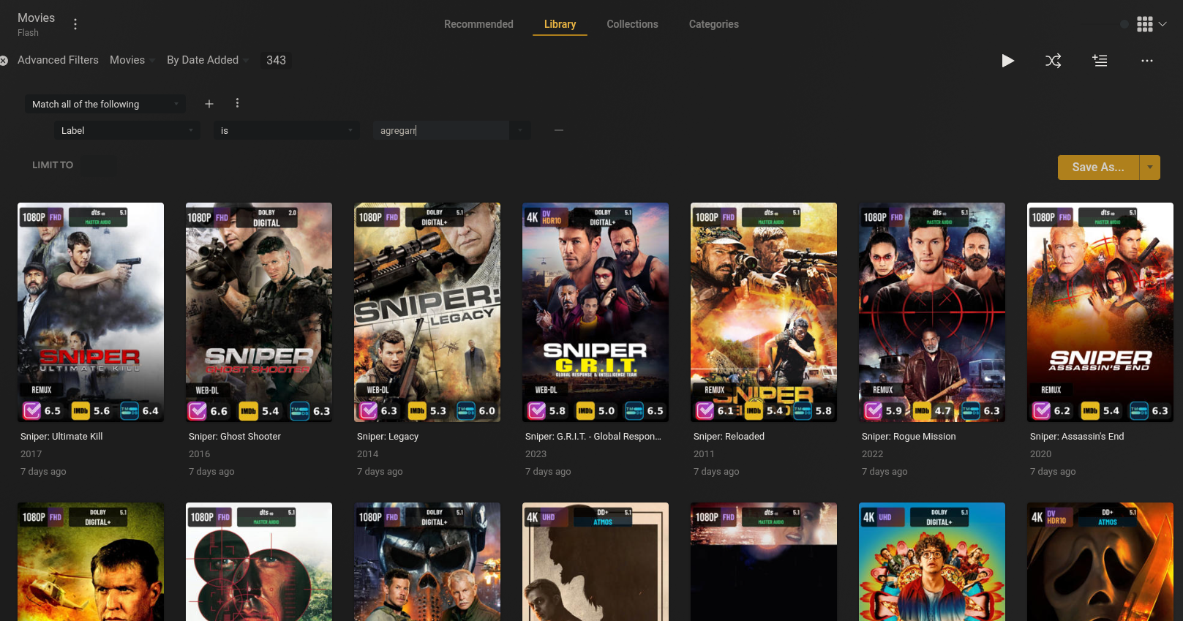Click the year 2023 under Sniper: G.R.I.T.

(536, 454)
